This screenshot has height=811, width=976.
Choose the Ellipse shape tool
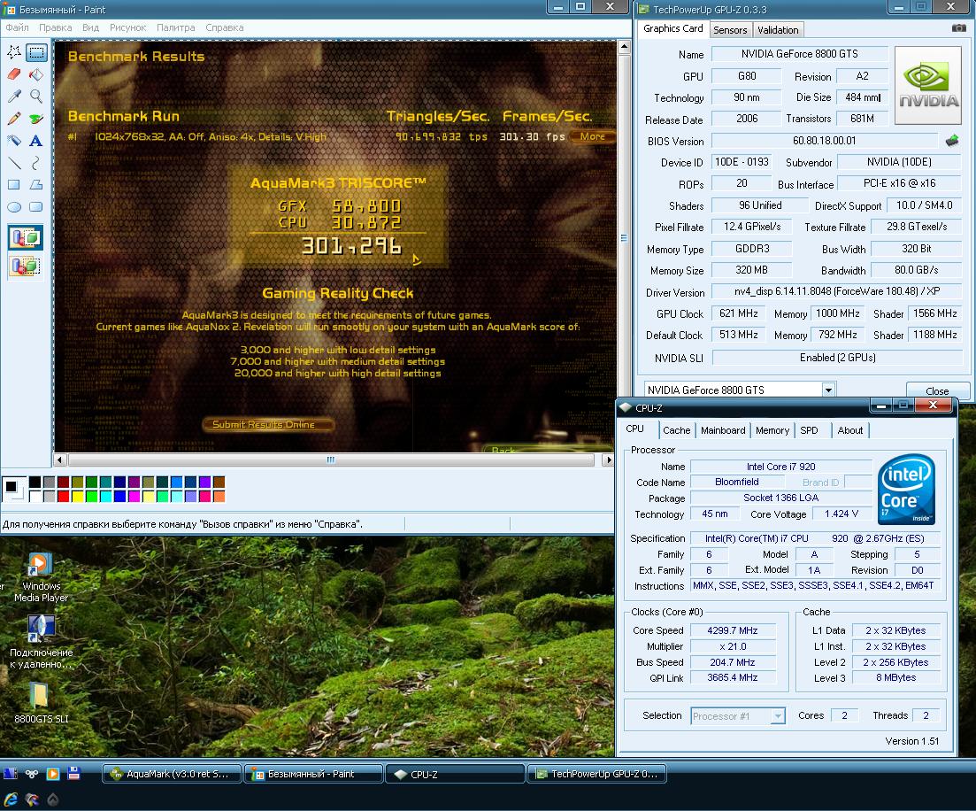click(13, 207)
